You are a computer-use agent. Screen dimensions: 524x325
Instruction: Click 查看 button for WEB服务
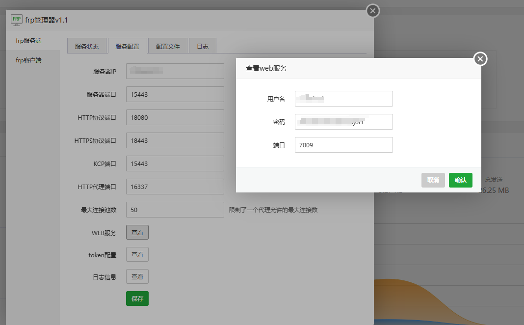coord(137,232)
